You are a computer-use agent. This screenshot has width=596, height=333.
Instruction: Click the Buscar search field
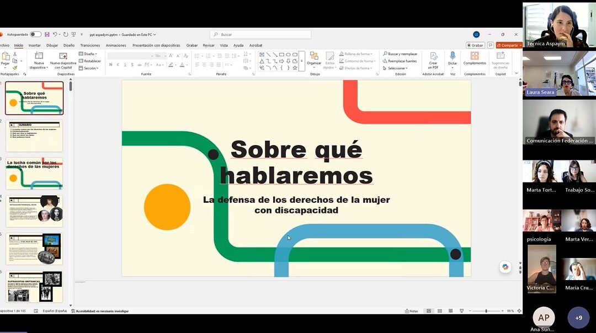[260, 35]
